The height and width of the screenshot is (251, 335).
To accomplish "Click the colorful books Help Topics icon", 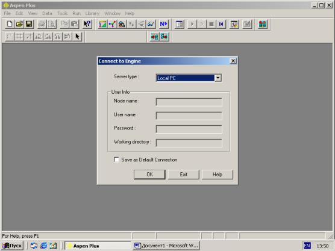I will (x=263, y=24).
